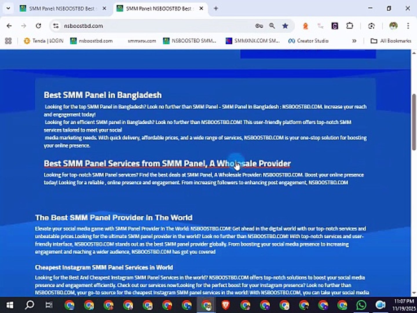The height and width of the screenshot is (313, 417).
Task: Open Chrome's three-dot menu
Action: click(408, 26)
